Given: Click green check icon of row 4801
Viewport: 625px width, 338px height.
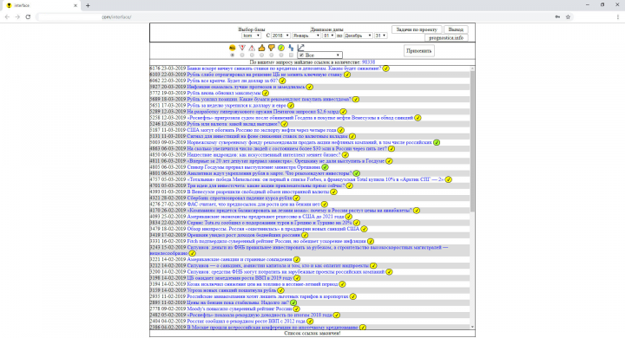Looking at the screenshot, I should 357,173.
